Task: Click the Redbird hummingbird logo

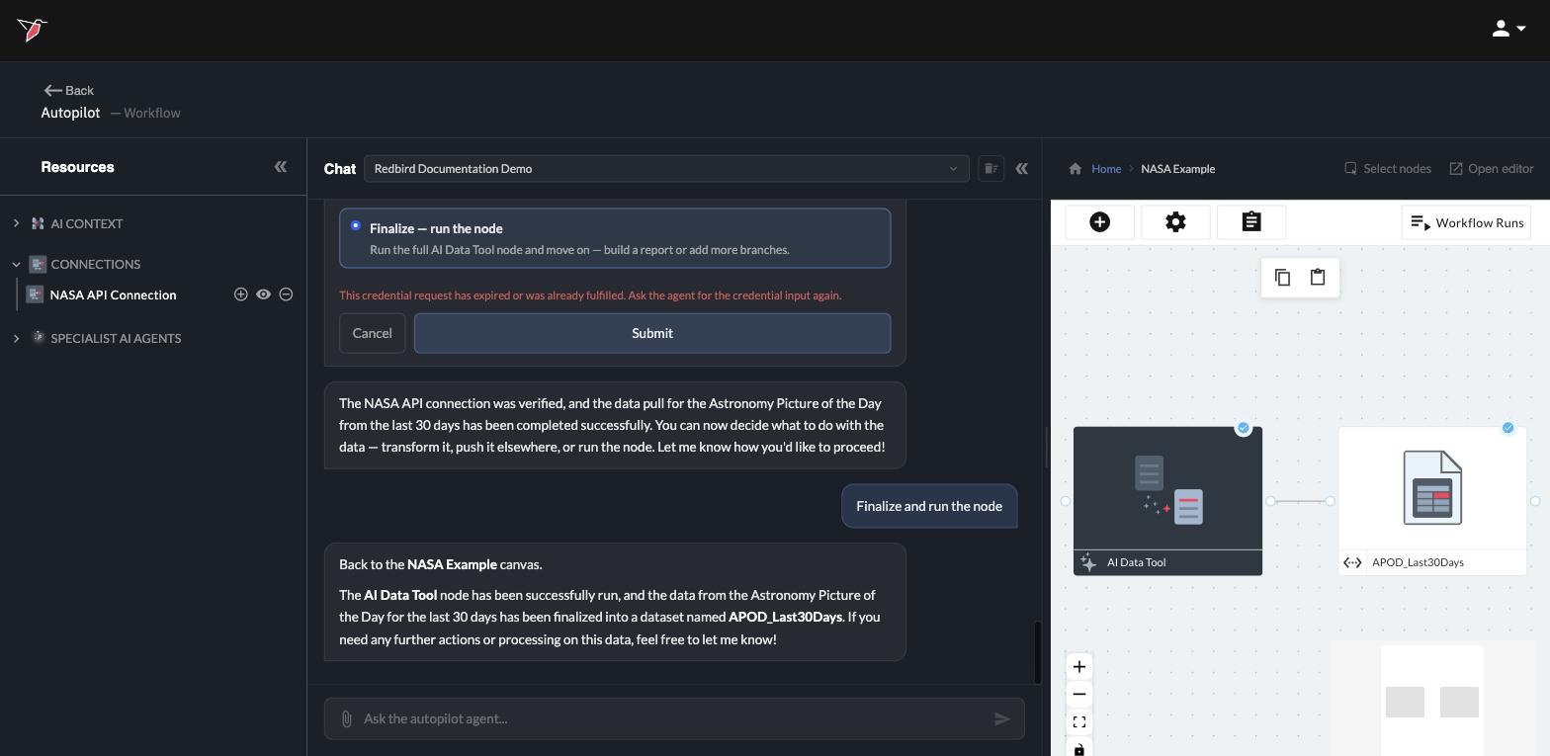Action: click(x=32, y=30)
